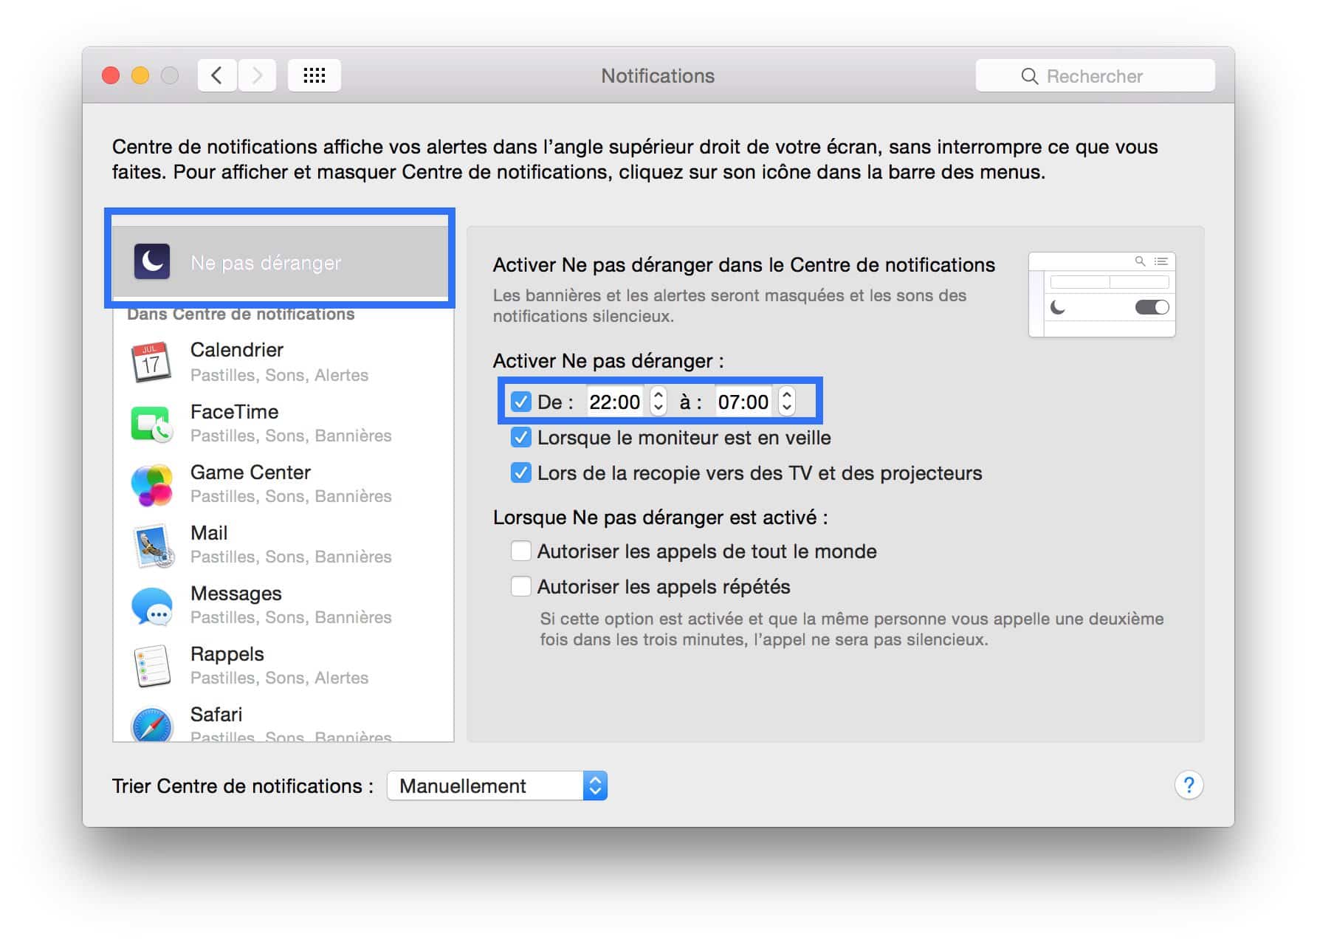This screenshot has width=1317, height=945.
Task: Select the Ne pas déranger row label
Action: coord(266,263)
